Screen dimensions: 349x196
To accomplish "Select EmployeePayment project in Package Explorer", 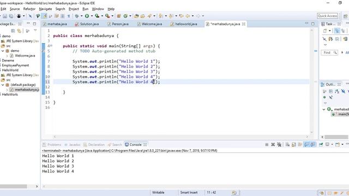I will point(15,65).
